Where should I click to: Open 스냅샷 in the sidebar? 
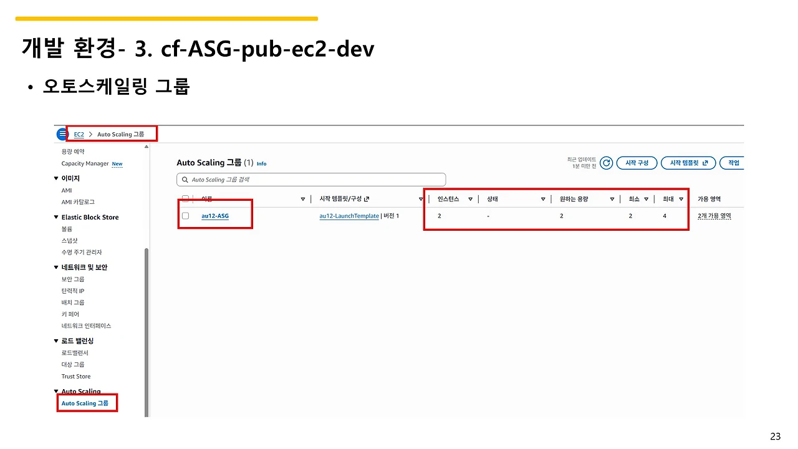coord(69,240)
